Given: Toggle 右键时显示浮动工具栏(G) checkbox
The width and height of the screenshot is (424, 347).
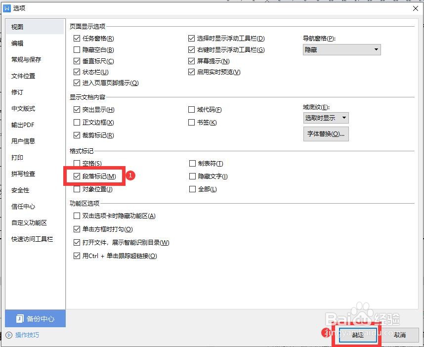Looking at the screenshot, I should click(191, 50).
